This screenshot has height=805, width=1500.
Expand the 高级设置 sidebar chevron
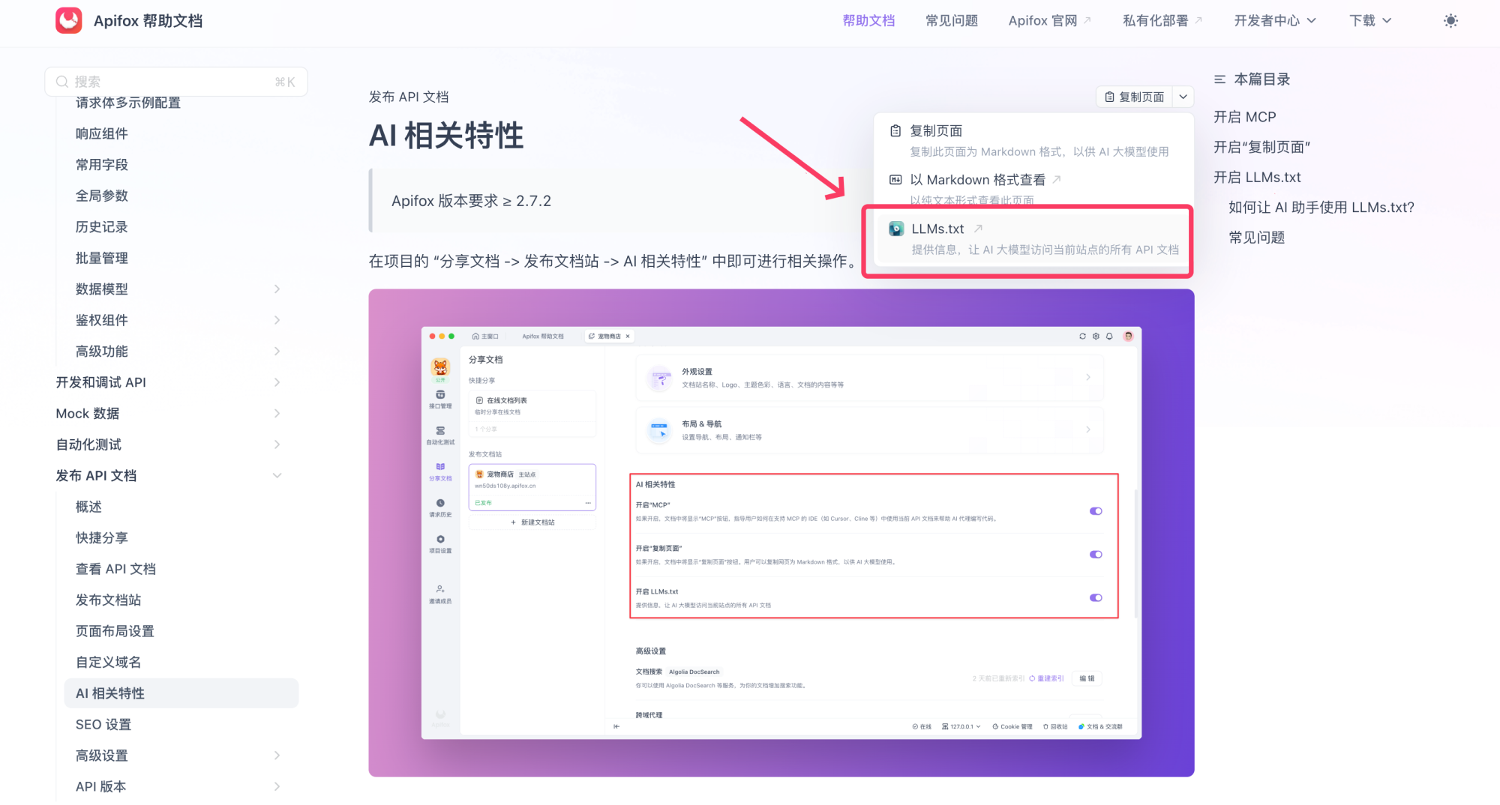point(277,756)
